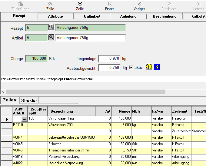
Task: Go to the next record via Nächstes
Action: [x=169, y=4]
